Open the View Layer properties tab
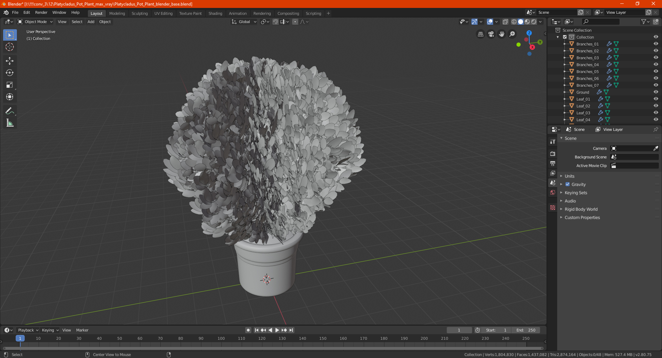 tap(553, 173)
